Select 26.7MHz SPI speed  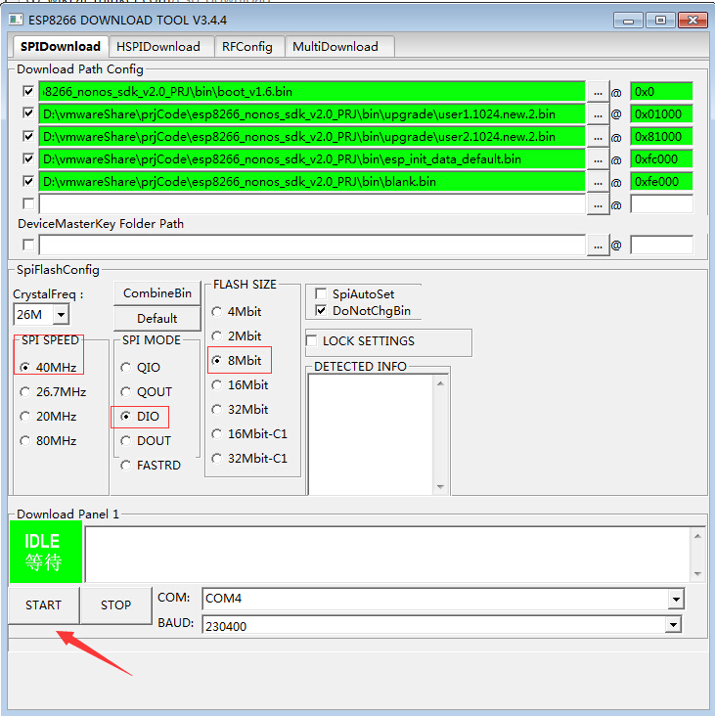coord(53,392)
